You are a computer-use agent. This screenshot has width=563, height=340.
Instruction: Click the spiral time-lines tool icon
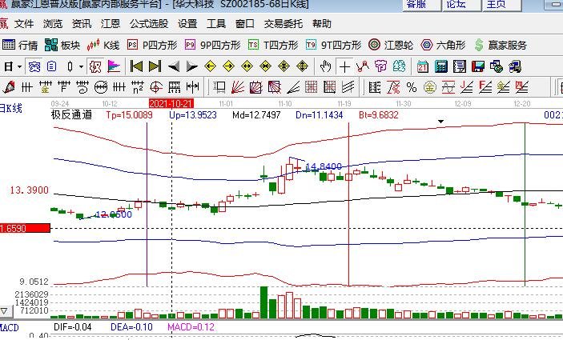click(x=82, y=87)
